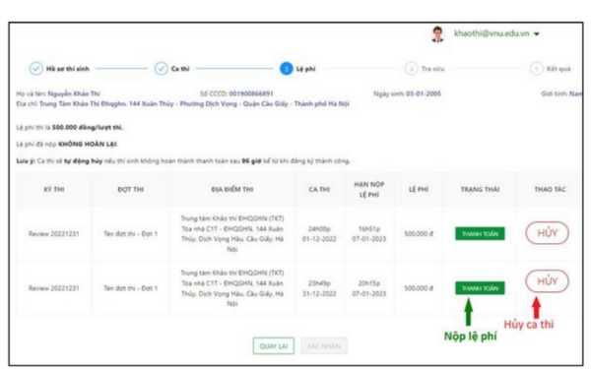Open the Kết quả step label

(558, 69)
